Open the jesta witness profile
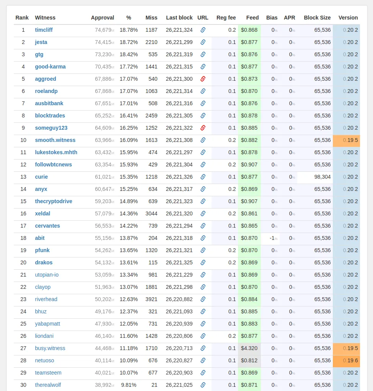Image resolution: width=373 pixels, height=391 pixels. (x=41, y=42)
